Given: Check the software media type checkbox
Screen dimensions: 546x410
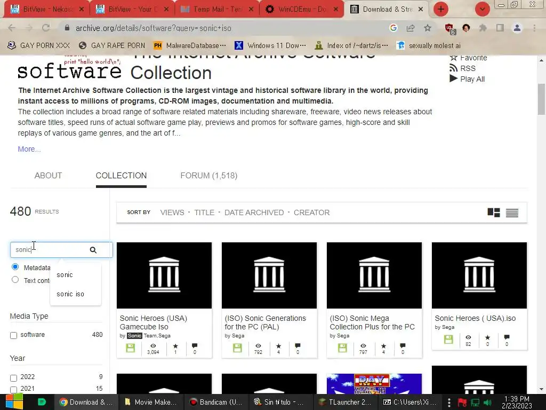Looking at the screenshot, I should pos(13,335).
